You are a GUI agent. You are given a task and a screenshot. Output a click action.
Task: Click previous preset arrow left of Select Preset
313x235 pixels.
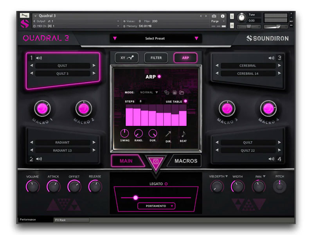click(115, 38)
